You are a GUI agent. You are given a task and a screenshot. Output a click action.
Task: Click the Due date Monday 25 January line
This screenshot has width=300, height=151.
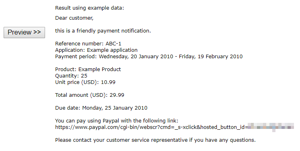coord(101,108)
